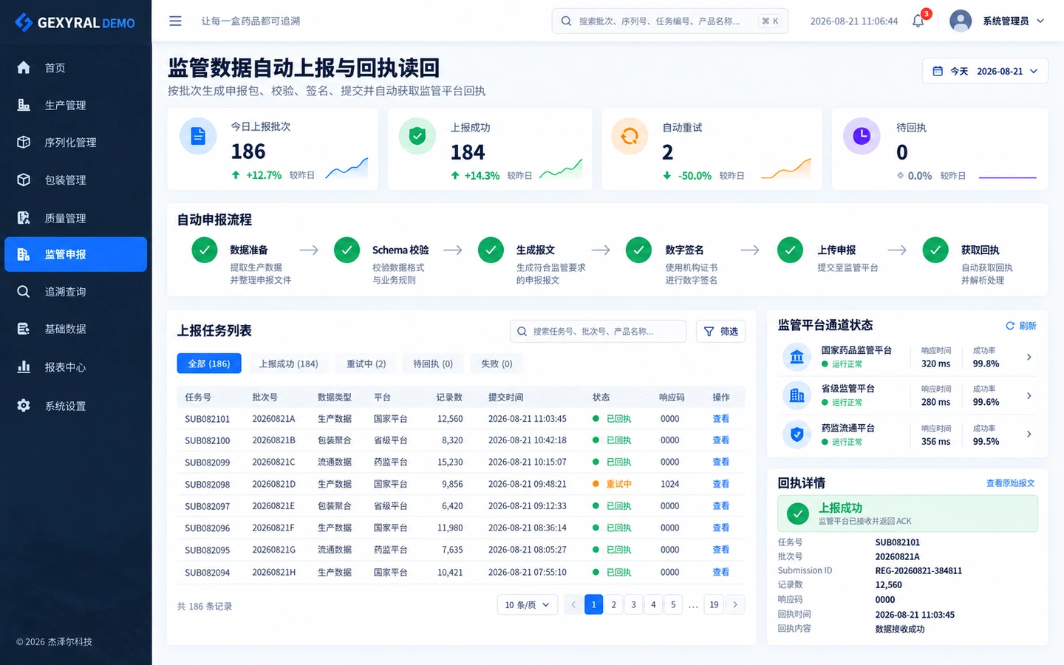Click the 基础数据 sidebar icon
1064x665 pixels.
[x=24, y=329]
